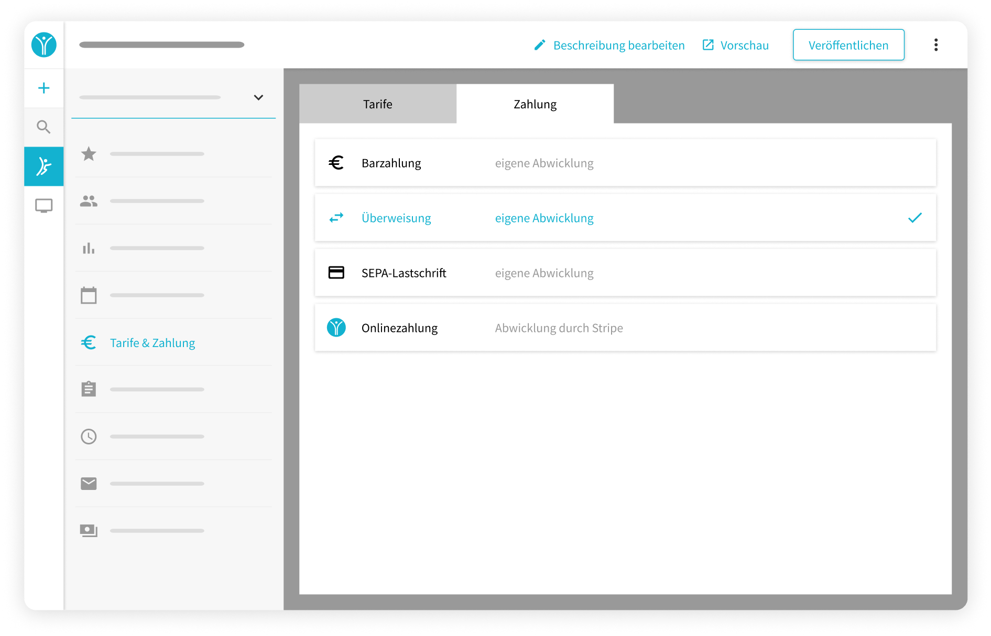Click the search icon in the left rail
The image size is (991, 636).
[43, 127]
